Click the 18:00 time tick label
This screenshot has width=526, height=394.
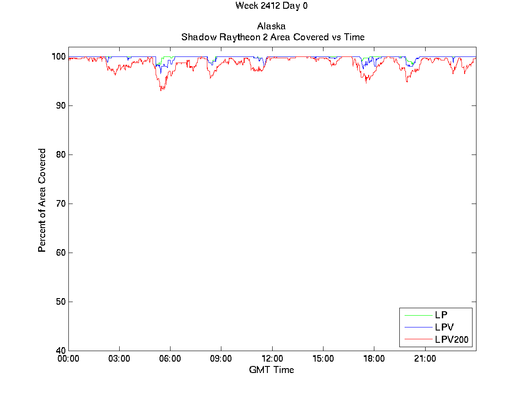(x=374, y=359)
